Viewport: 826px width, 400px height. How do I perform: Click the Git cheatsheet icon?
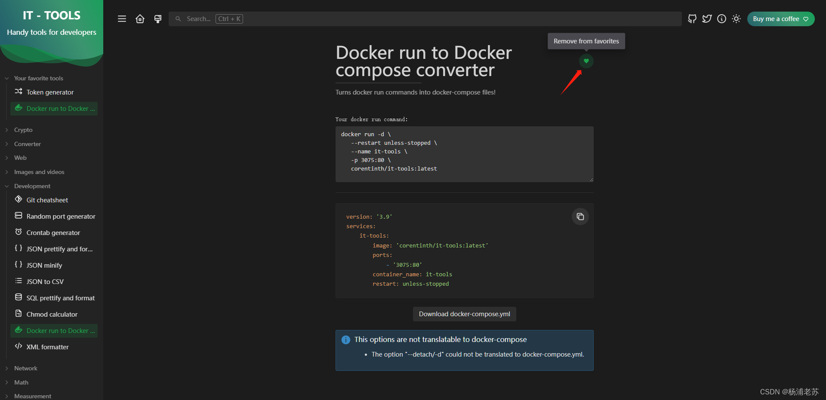(x=18, y=199)
